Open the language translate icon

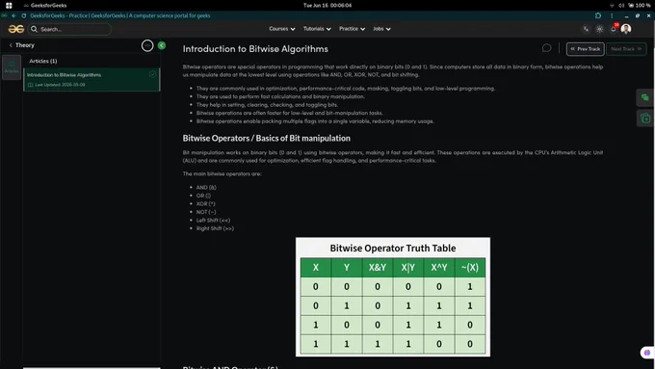586,29
